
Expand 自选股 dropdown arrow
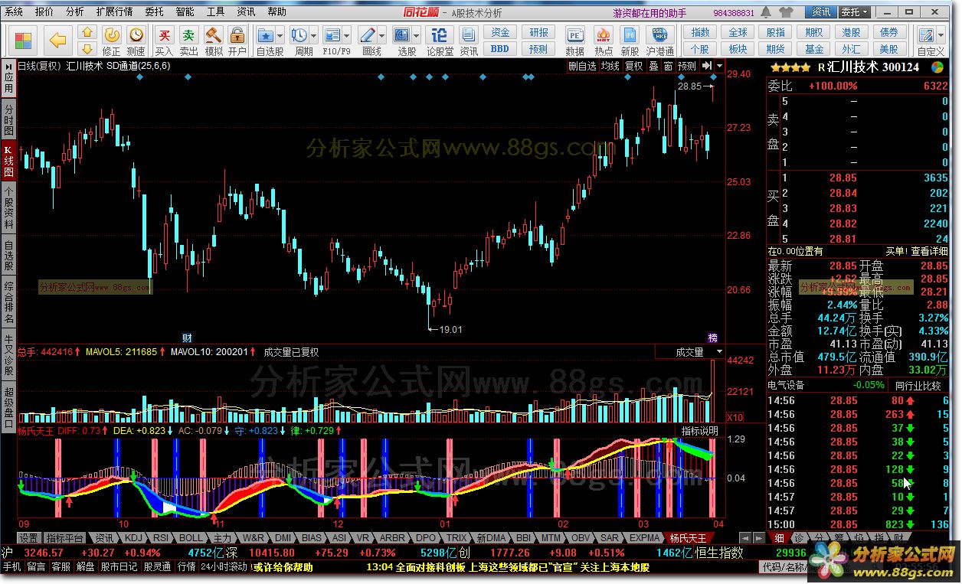pos(280,36)
